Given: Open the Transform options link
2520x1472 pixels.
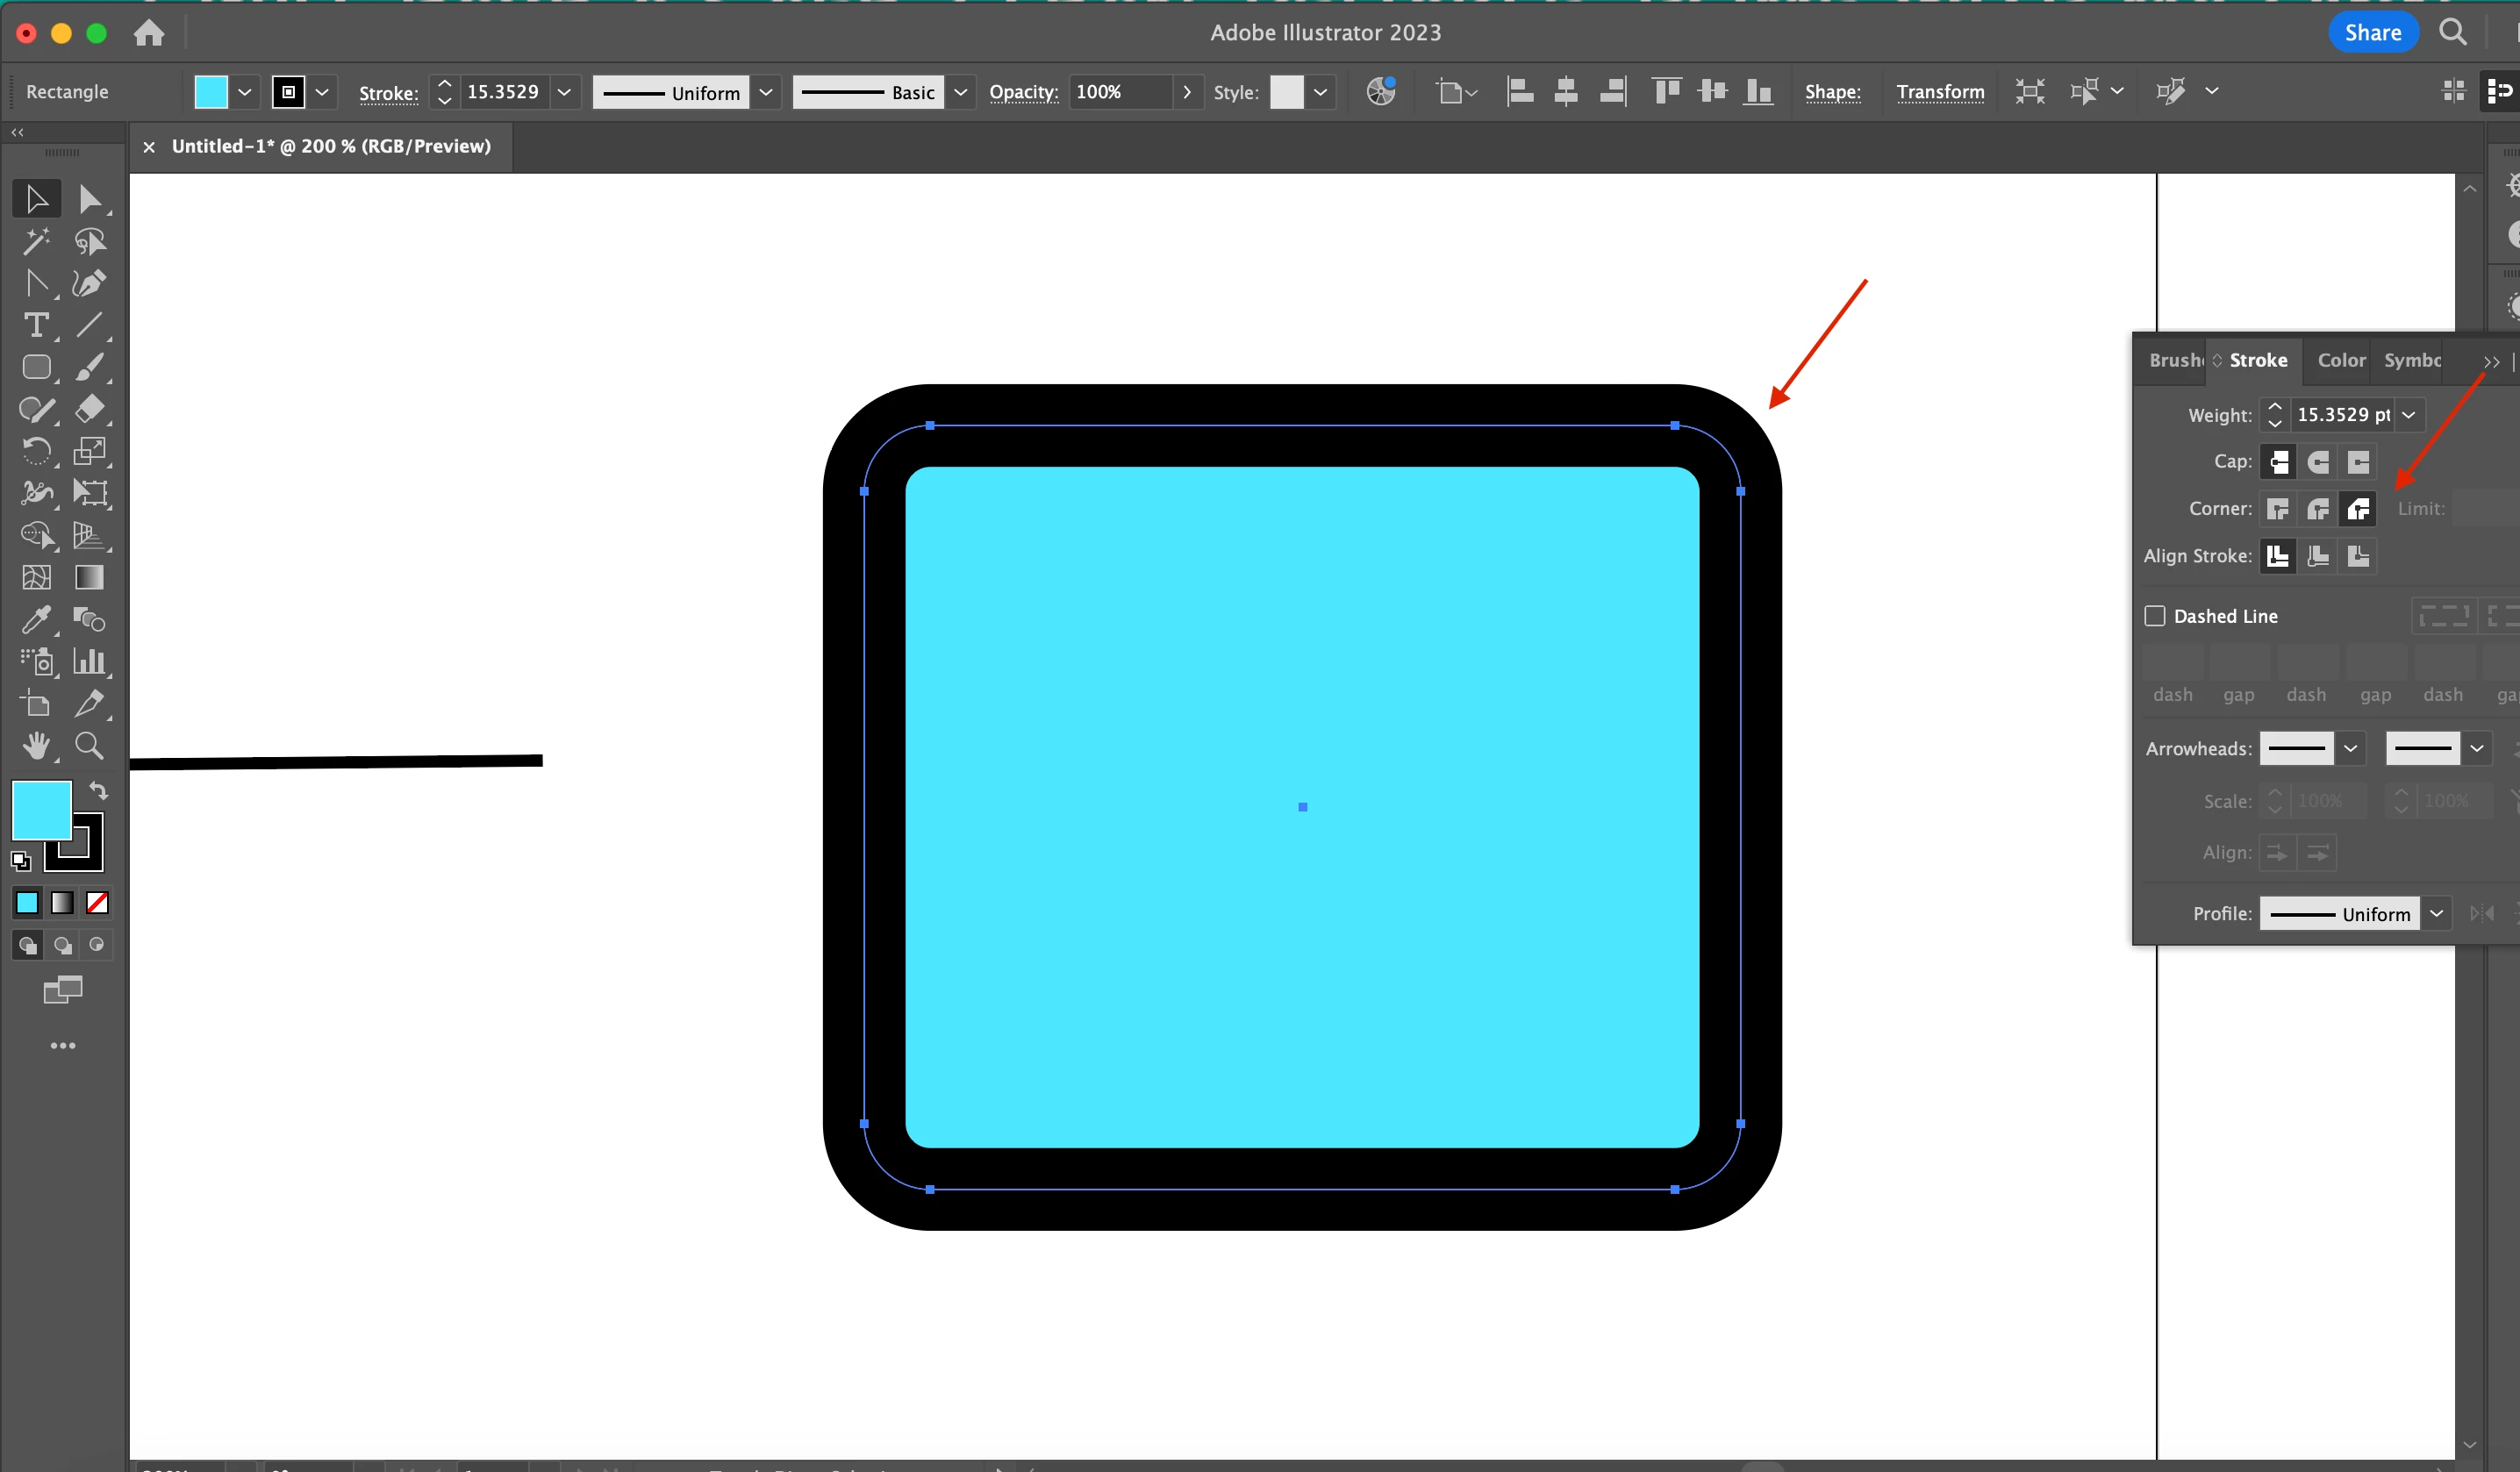Looking at the screenshot, I should 1940,92.
